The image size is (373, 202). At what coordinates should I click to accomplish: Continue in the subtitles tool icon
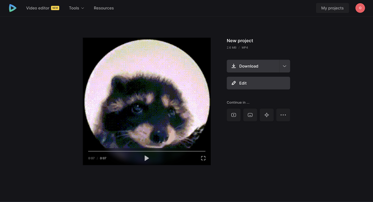click(250, 115)
